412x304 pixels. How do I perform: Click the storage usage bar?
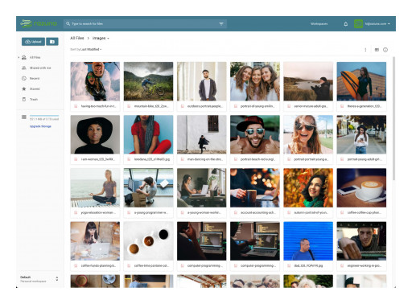coord(44,115)
